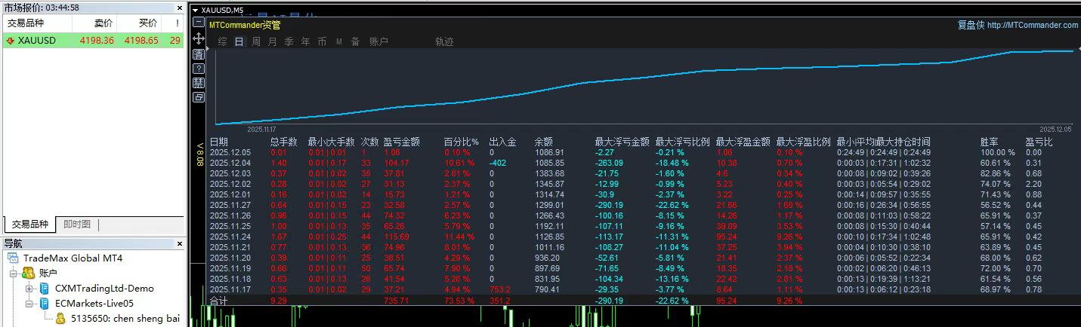
Task: Click the CXMTradingLtd-Demo server icon
Action: [44, 288]
